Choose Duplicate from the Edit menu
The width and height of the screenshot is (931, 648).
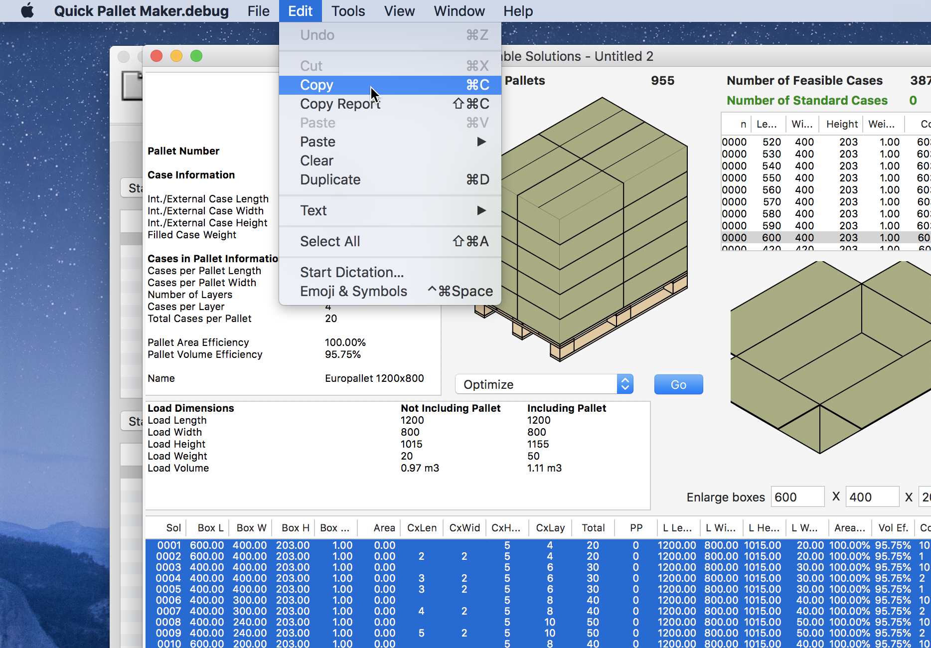(390, 179)
